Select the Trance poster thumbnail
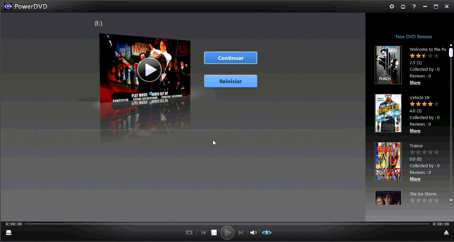 pyautogui.click(x=388, y=161)
